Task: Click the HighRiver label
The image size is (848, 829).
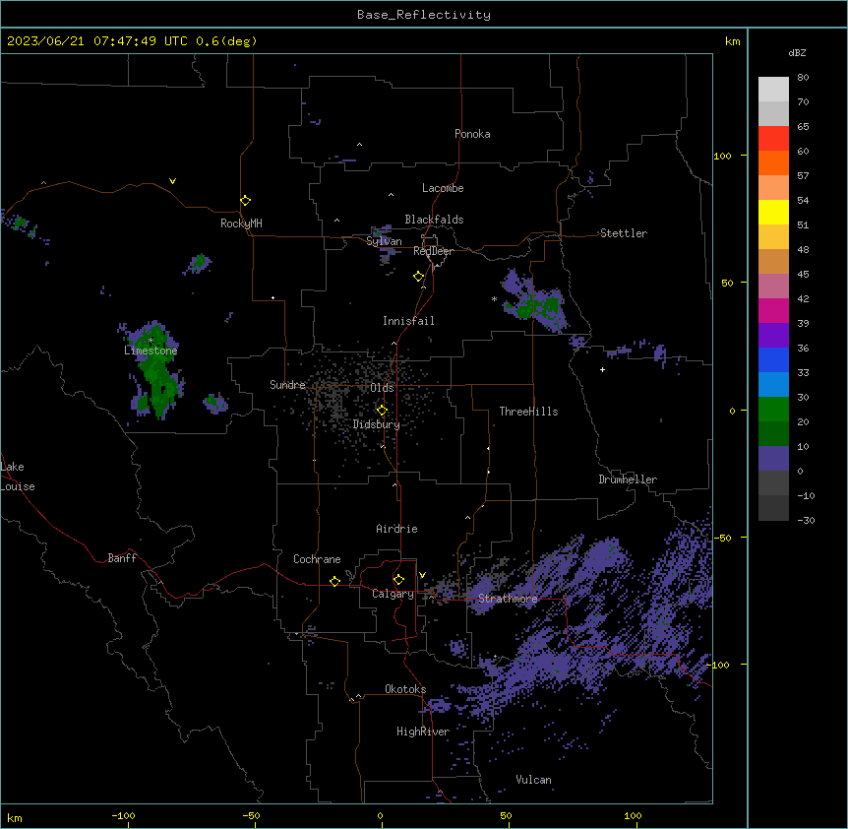Action: coord(422,732)
